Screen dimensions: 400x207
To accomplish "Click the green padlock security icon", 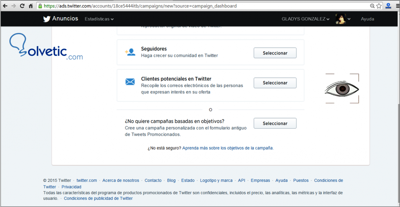I will 40,6.
